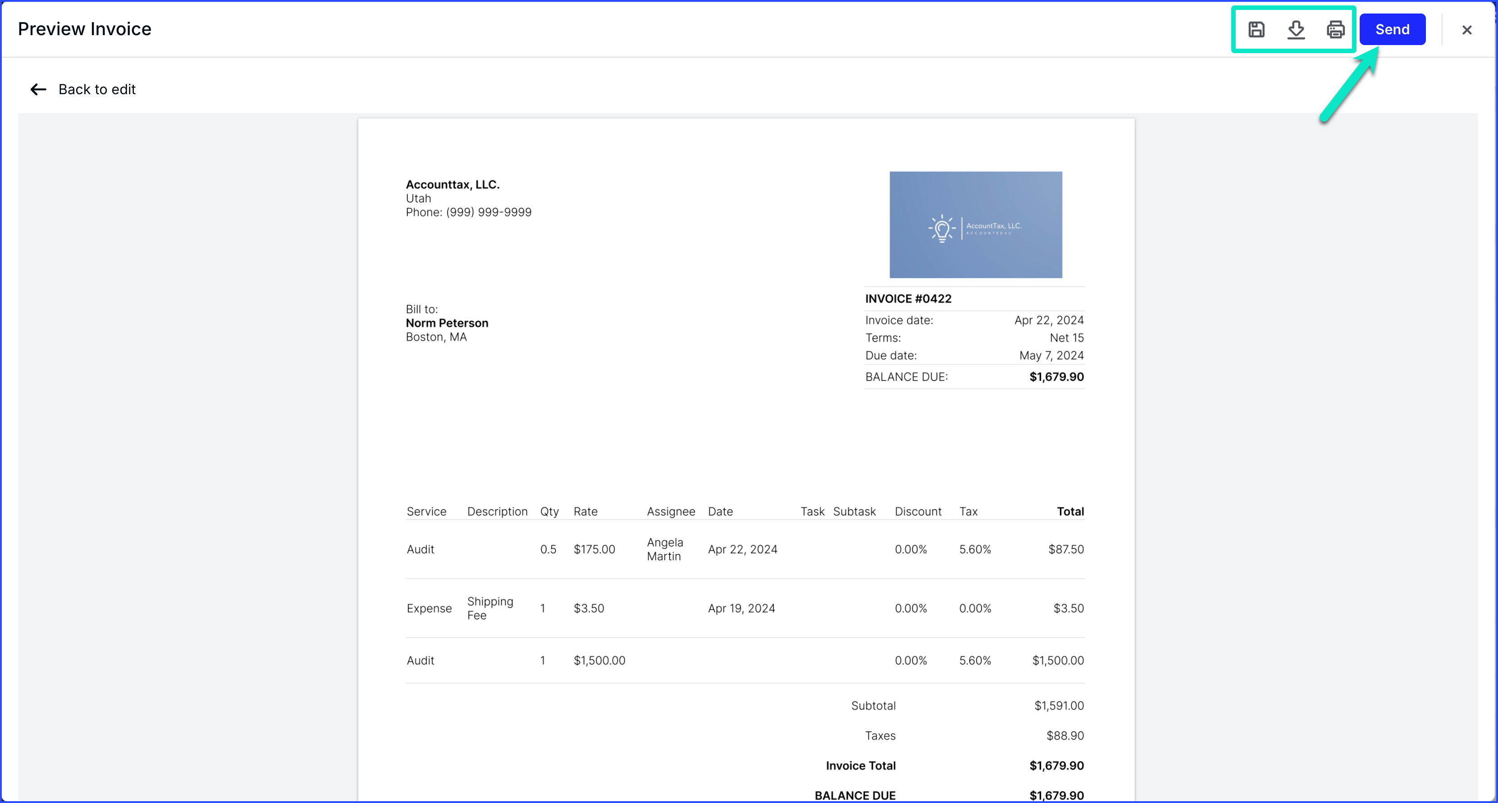Click the Shipping Fee description cell
The height and width of the screenshot is (803, 1498).
point(489,608)
